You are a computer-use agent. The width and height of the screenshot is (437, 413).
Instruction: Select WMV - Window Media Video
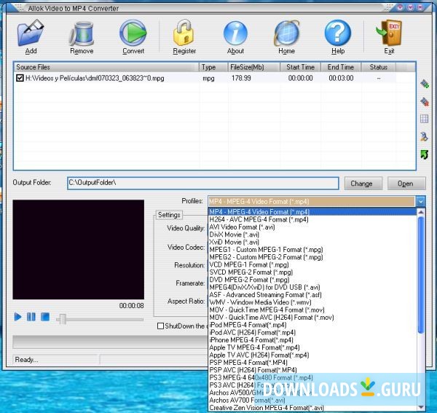[x=313, y=302]
